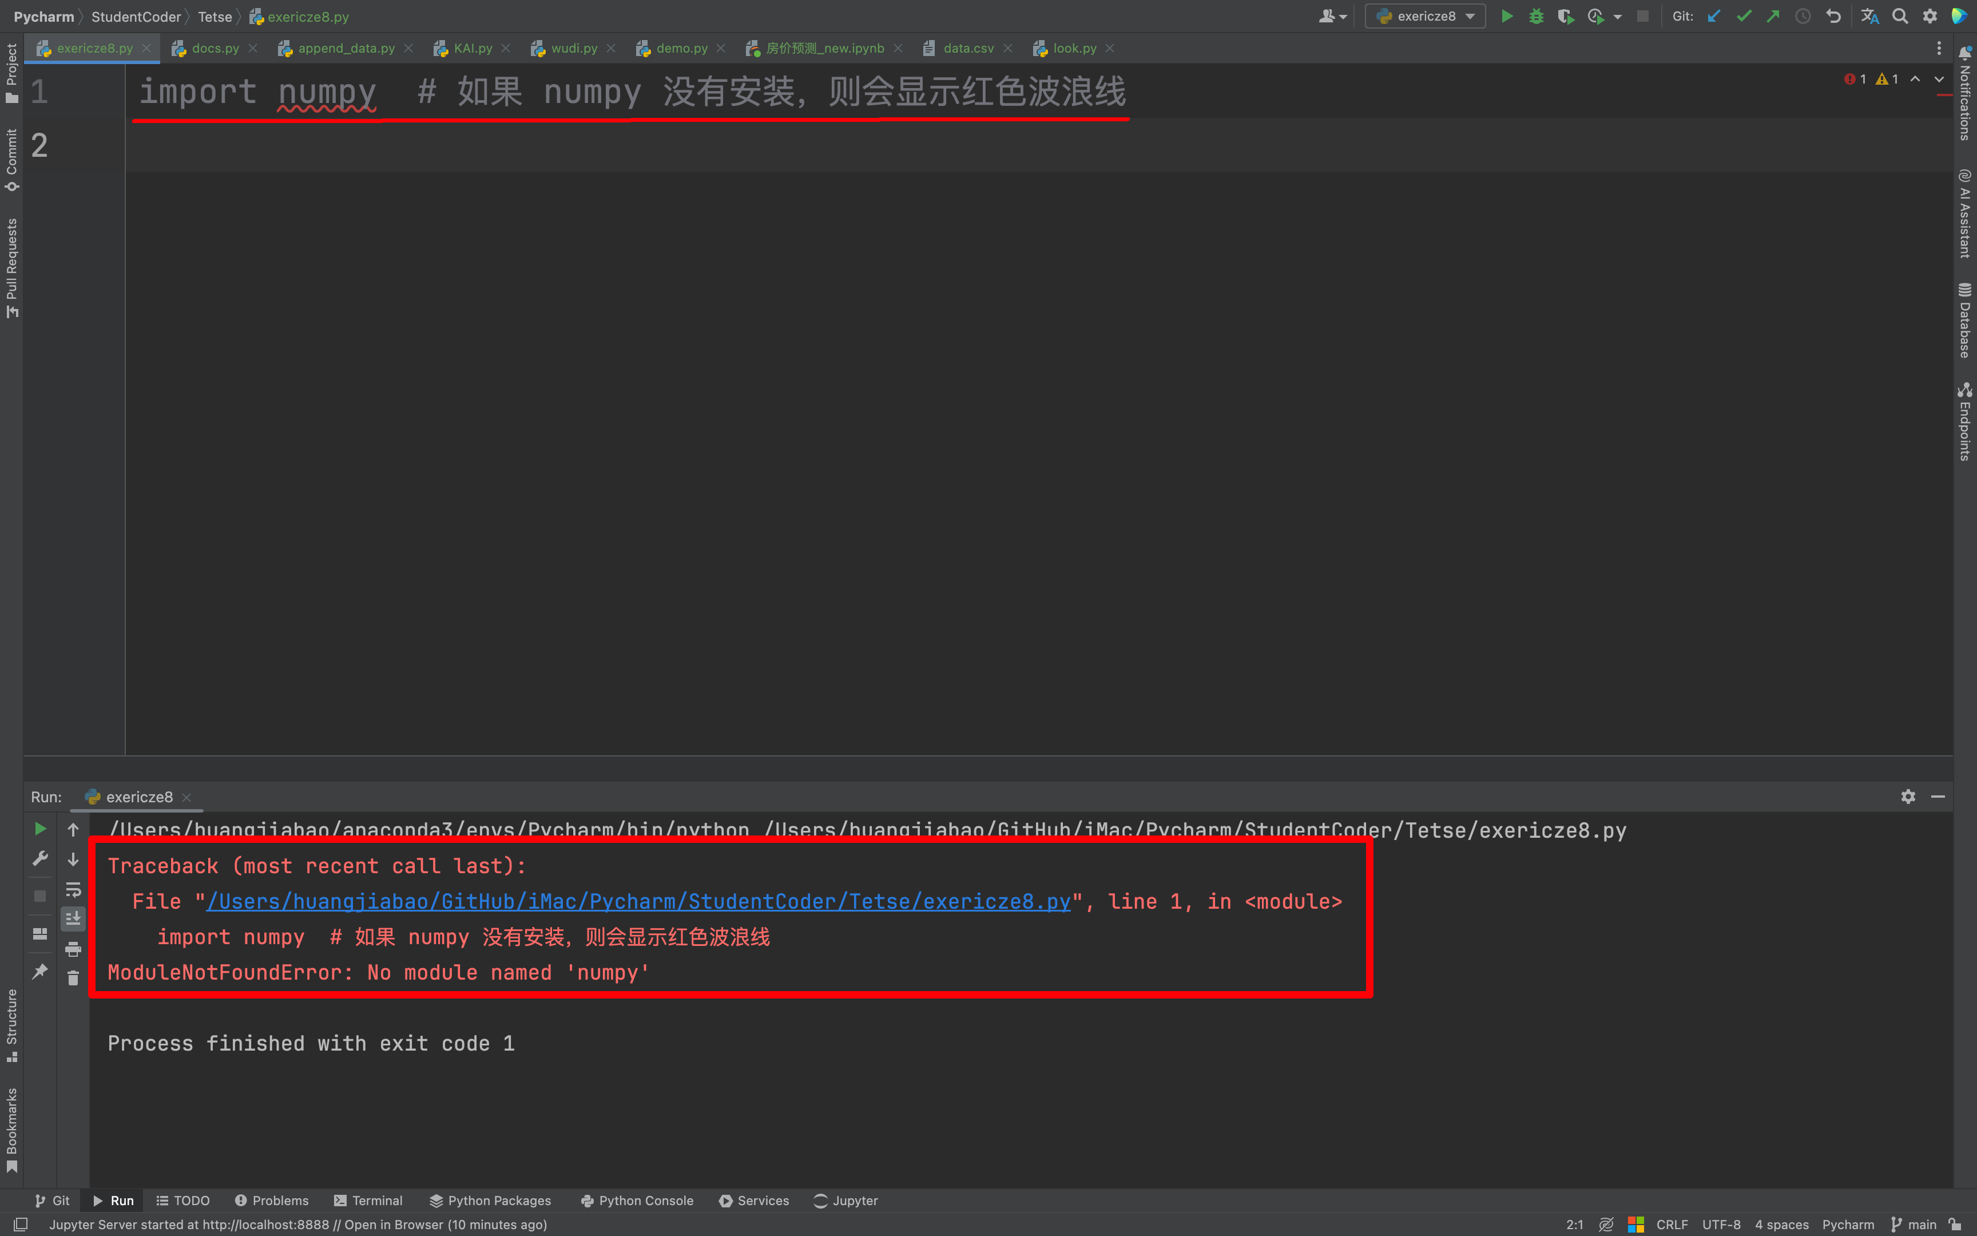Open the Python Packages tool window
The height and width of the screenshot is (1236, 1977).
[x=490, y=1200]
